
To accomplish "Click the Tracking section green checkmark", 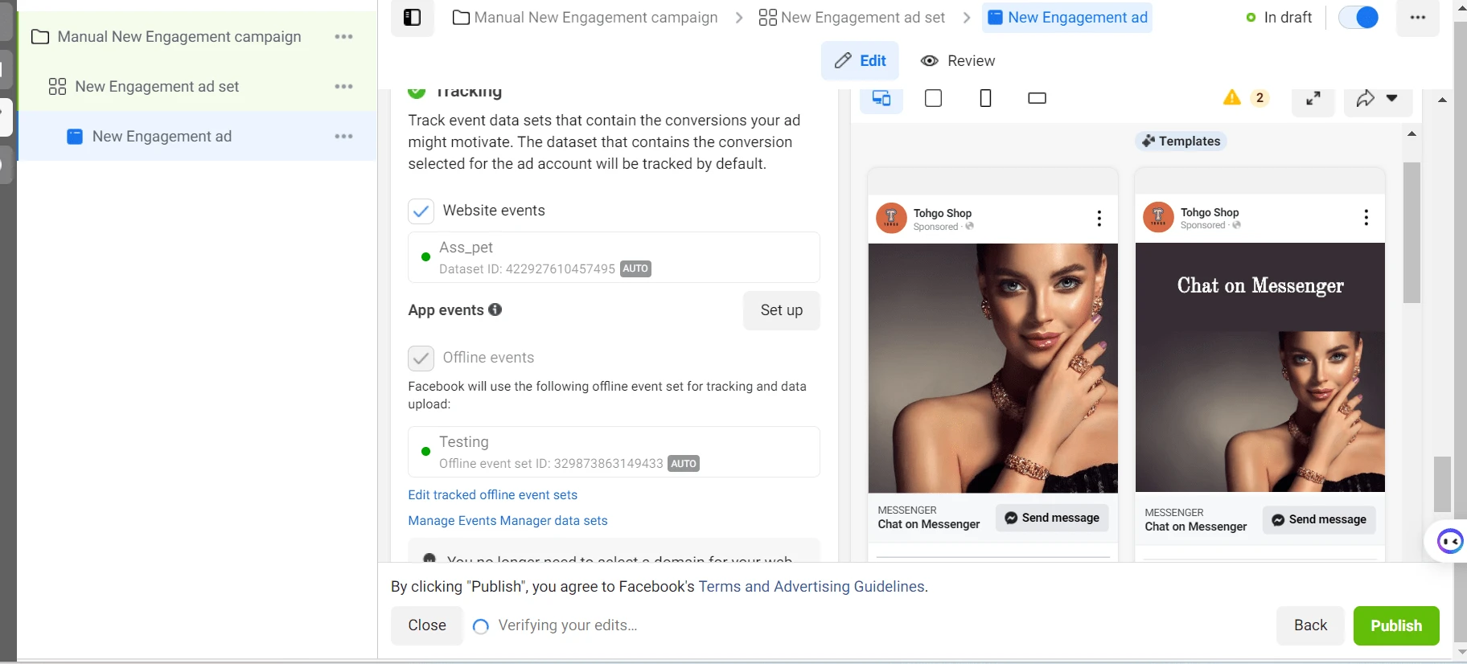I will 417,92.
